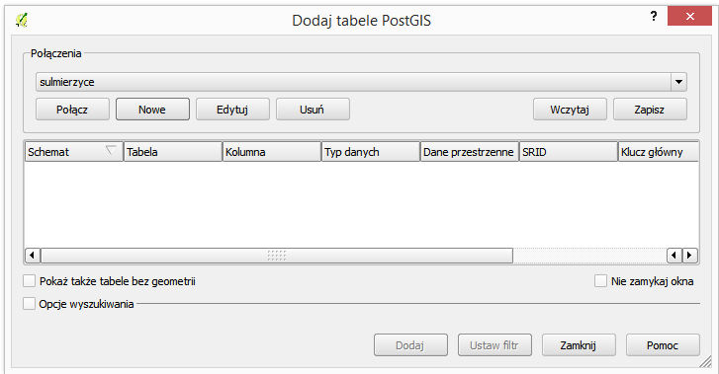Toggle the Opcje wyszukiwania checkbox
719x374 pixels.
coord(29,303)
